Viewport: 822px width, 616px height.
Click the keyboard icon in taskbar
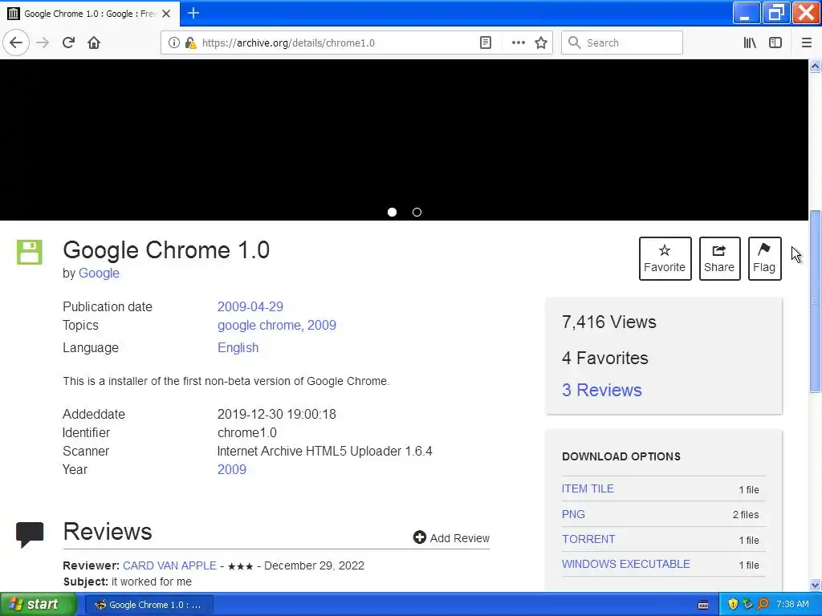703,605
